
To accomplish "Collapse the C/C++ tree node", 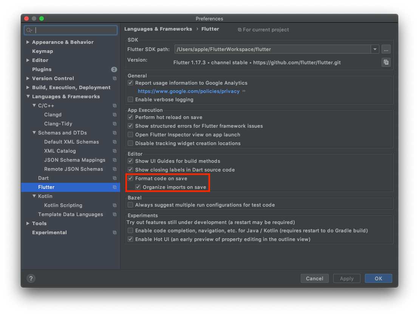I will (34, 105).
